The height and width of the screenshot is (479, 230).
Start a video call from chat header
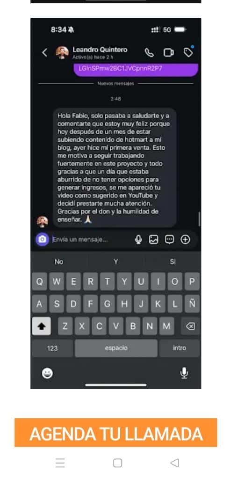(169, 52)
